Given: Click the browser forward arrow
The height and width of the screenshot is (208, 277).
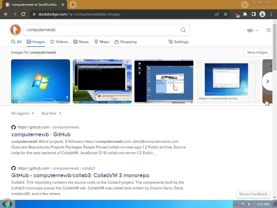Looking at the screenshot, I should pyautogui.click(x=15, y=14).
